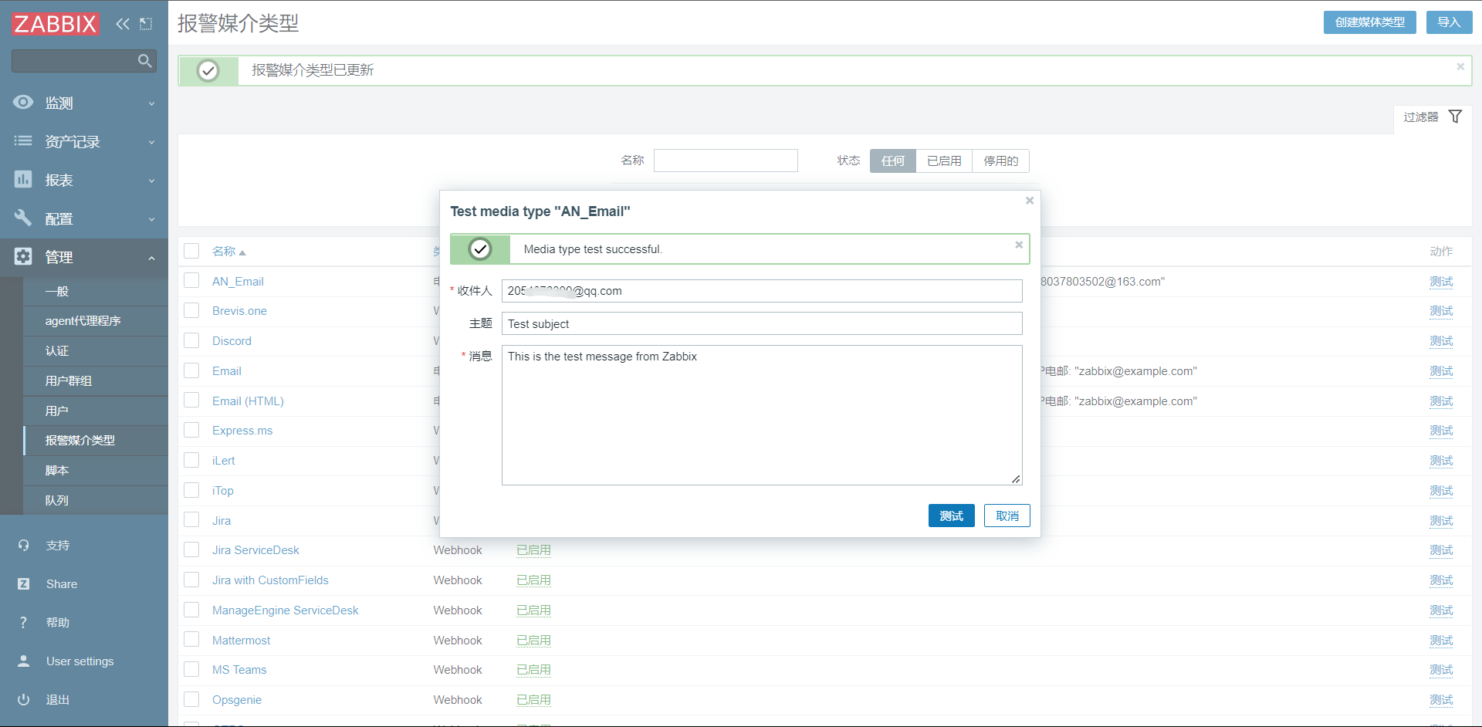The width and height of the screenshot is (1482, 727).
Task: Expand the 报表 menu chevron
Action: pos(151,181)
